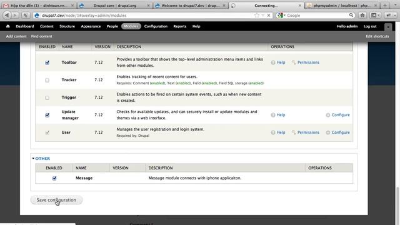
Task: Click the 'Hello admin' link
Action: (347, 26)
